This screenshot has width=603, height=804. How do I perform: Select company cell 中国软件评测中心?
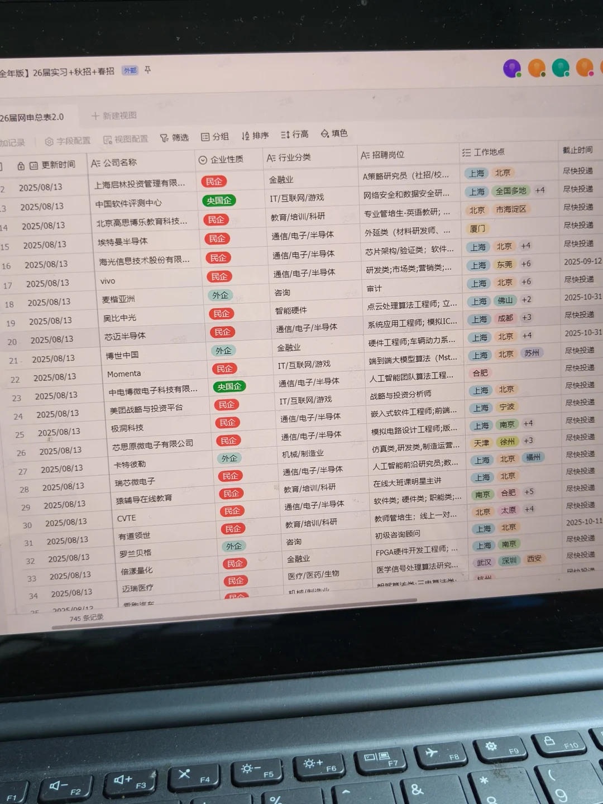pyautogui.click(x=128, y=203)
